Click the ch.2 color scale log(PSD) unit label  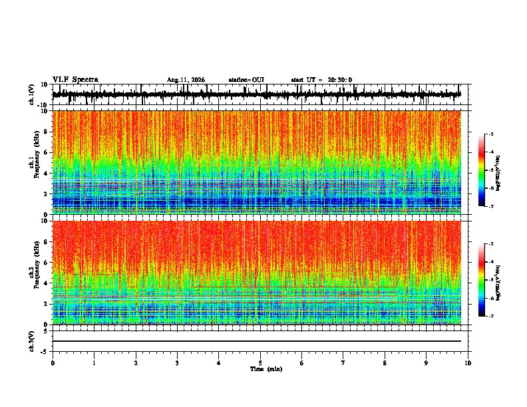pyautogui.click(x=498, y=283)
